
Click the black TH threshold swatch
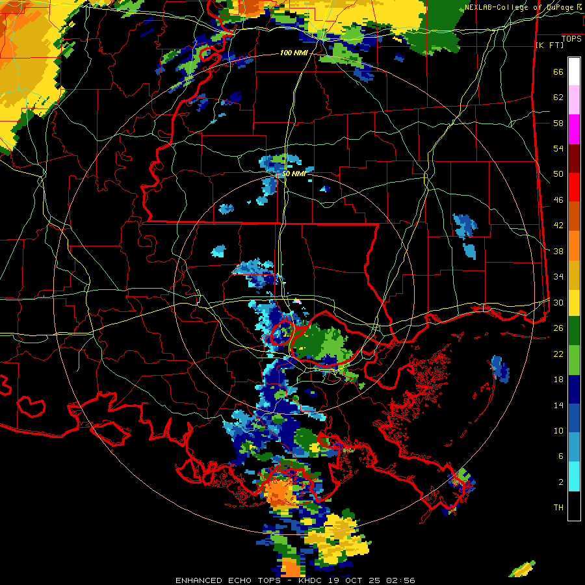tap(574, 506)
